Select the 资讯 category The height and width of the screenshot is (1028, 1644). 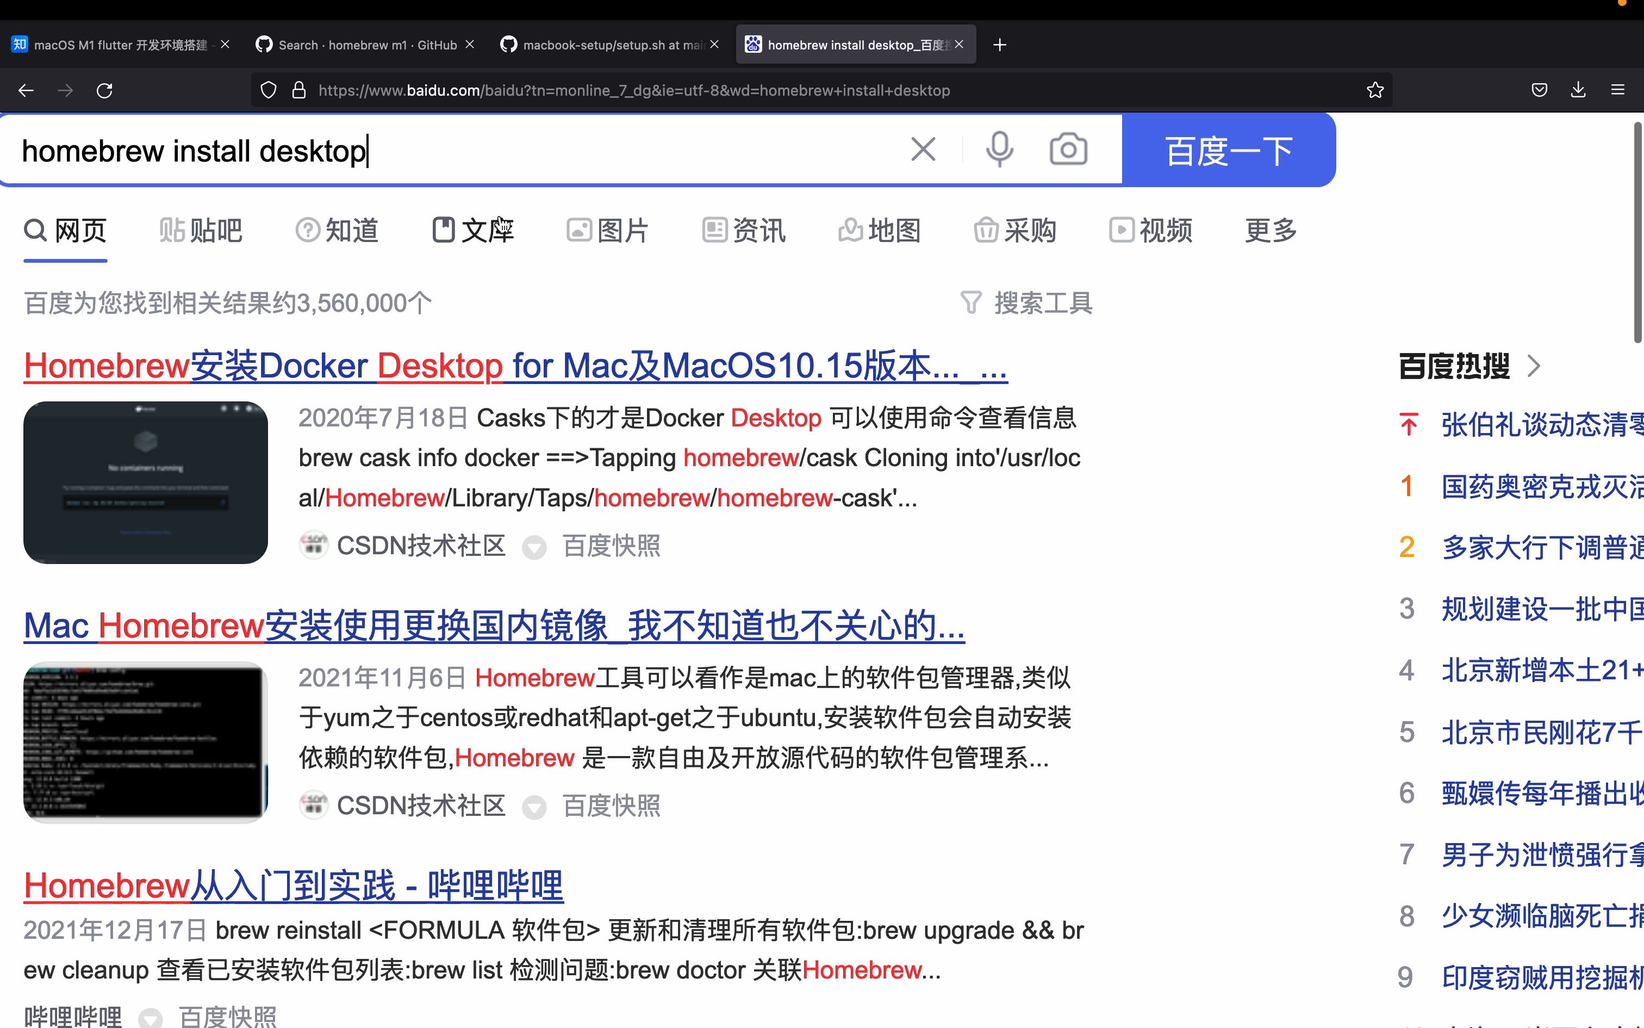coord(744,231)
